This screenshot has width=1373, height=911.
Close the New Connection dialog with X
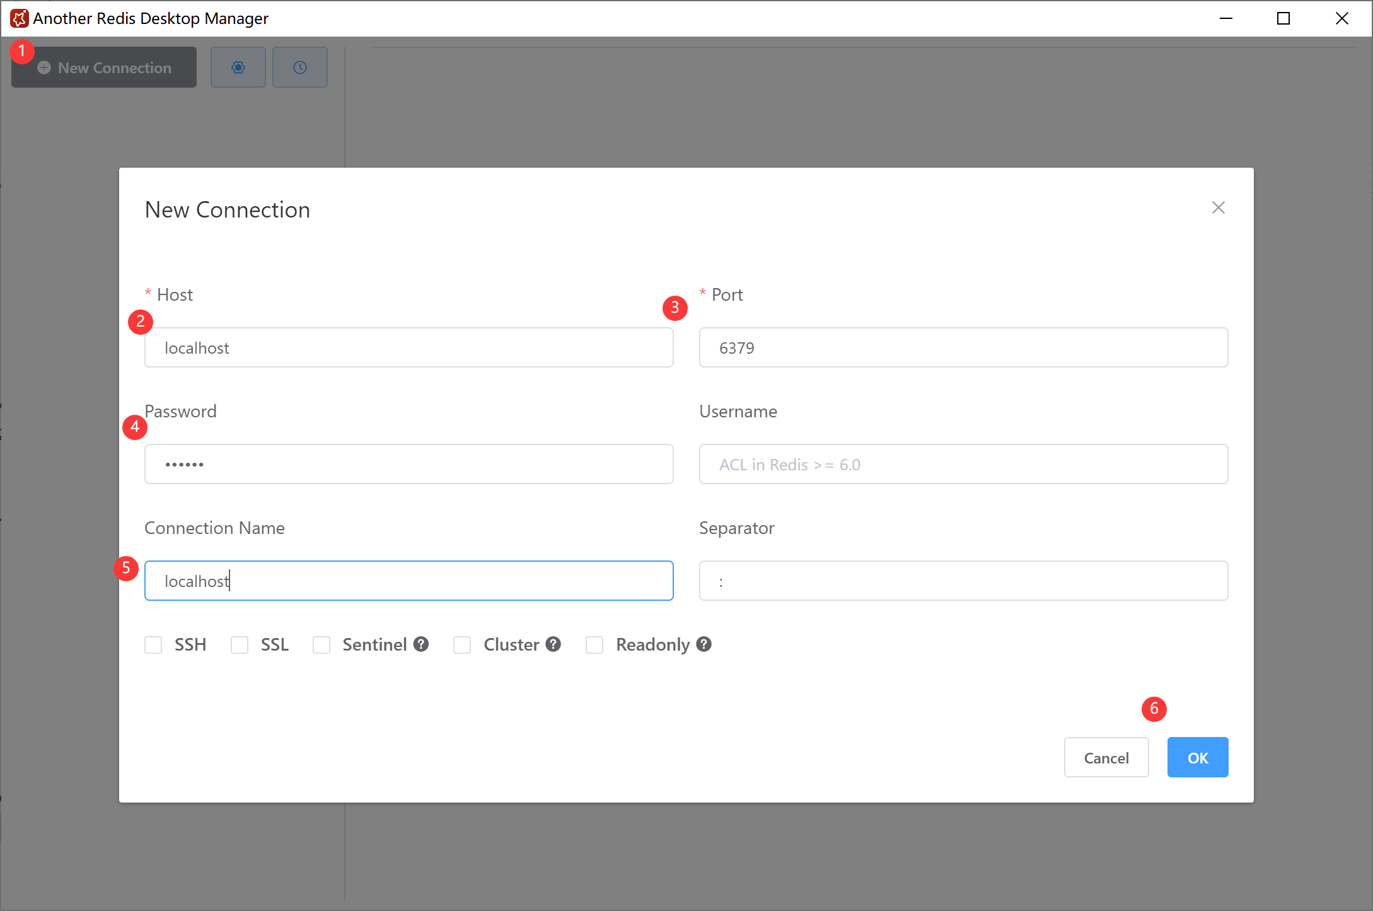pos(1218,208)
